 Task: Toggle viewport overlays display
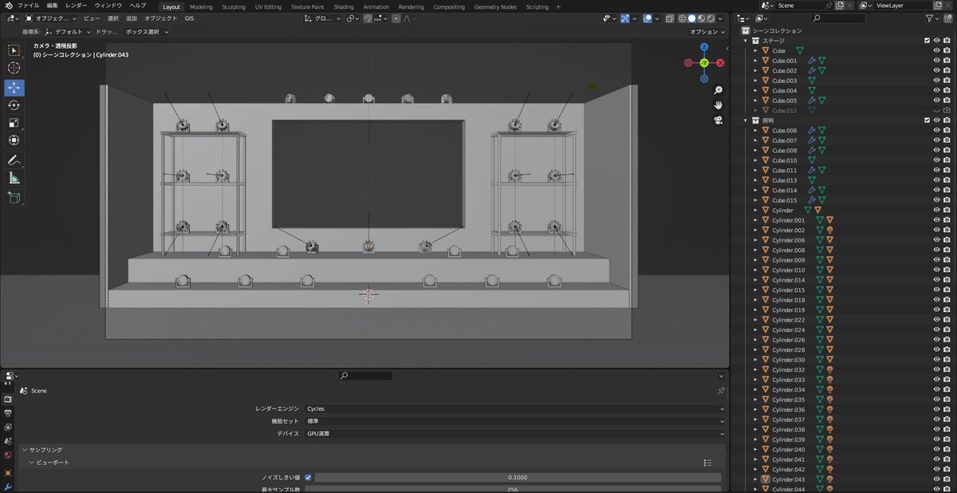click(x=646, y=18)
